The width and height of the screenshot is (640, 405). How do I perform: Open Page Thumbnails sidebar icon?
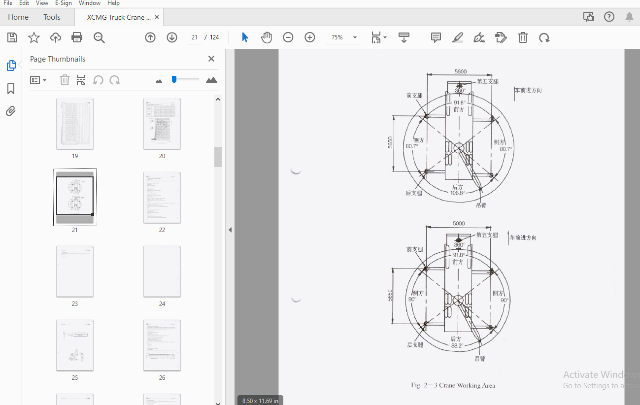coord(11,65)
